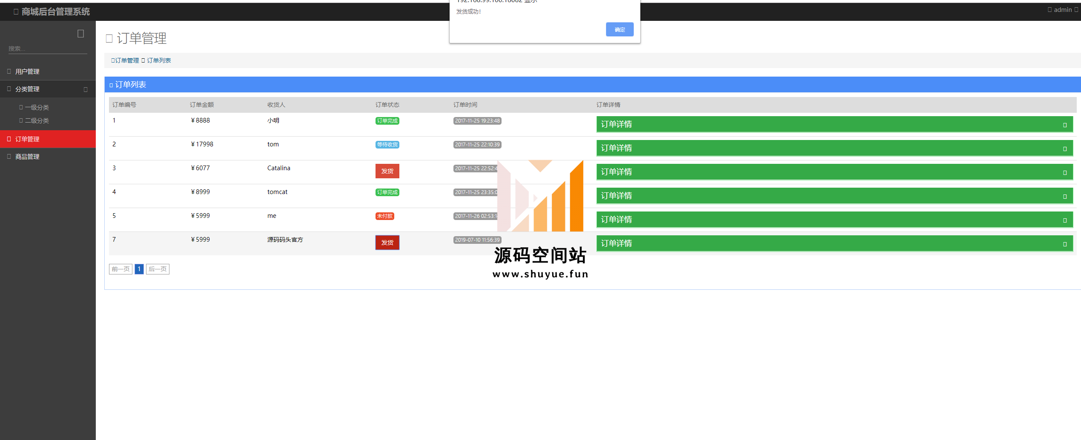Image resolution: width=1081 pixels, height=440 pixels.
Task: Click 发货 button for Catalina's order
Action: 387,171
